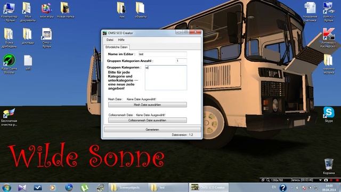
Task: Select the Бесплатная очистка shortcut icon
Action: click(9, 117)
